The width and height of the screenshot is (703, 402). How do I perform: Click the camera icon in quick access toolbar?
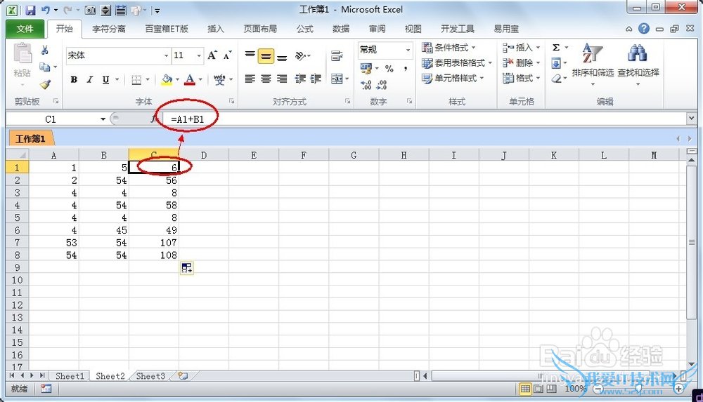[x=90, y=10]
